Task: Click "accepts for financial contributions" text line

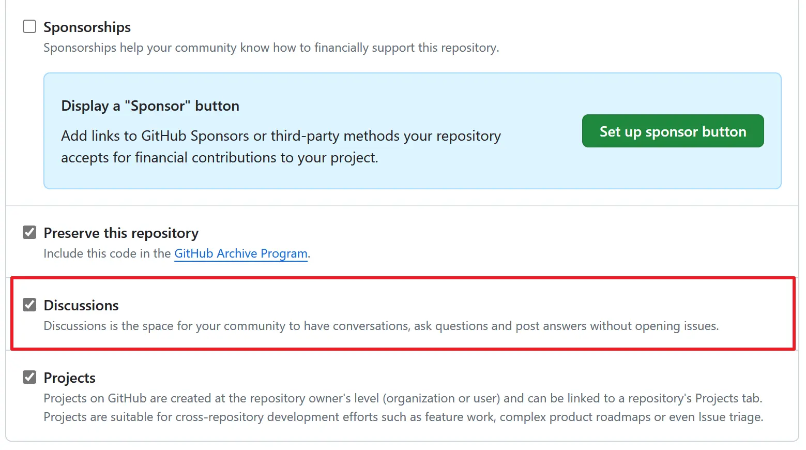Action: click(x=219, y=158)
